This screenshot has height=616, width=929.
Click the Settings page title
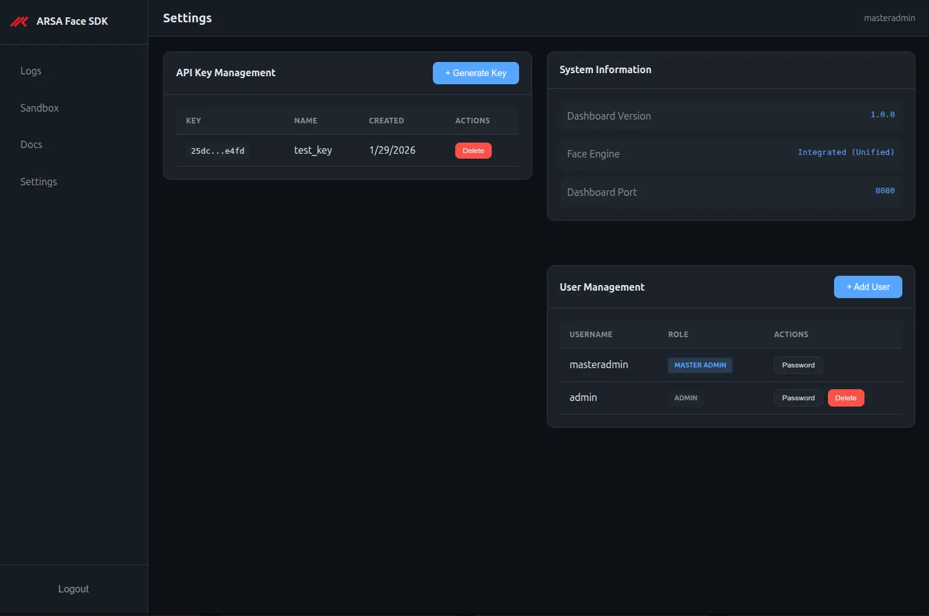pos(187,18)
